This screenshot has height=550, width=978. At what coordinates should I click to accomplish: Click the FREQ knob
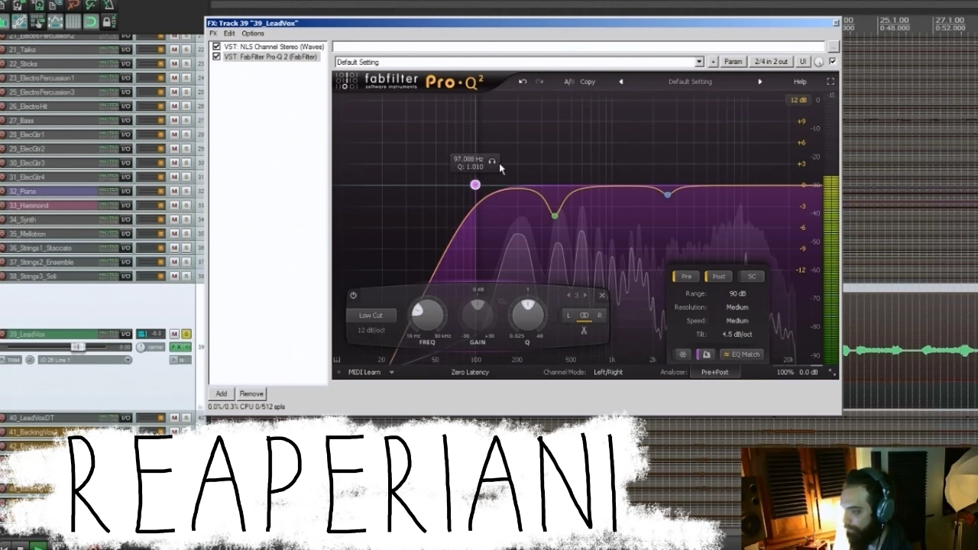point(427,314)
